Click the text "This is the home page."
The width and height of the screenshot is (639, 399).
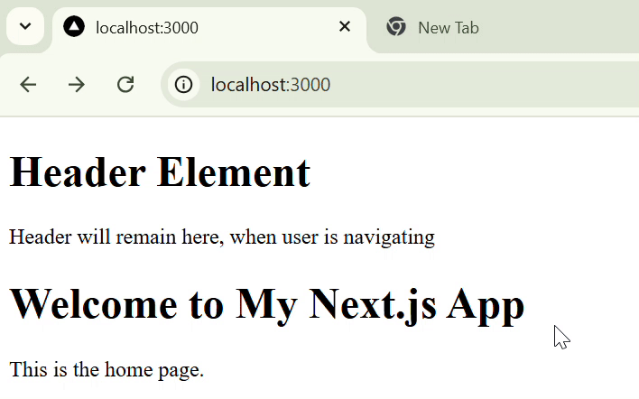106,370
